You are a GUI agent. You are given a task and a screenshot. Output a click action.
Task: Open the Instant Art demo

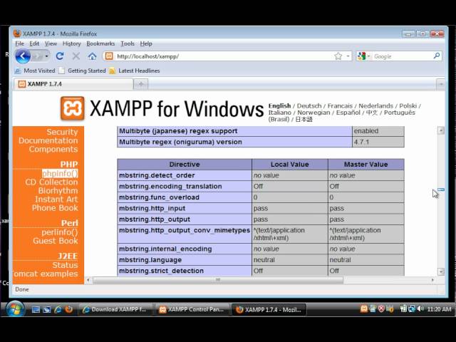[x=56, y=199]
